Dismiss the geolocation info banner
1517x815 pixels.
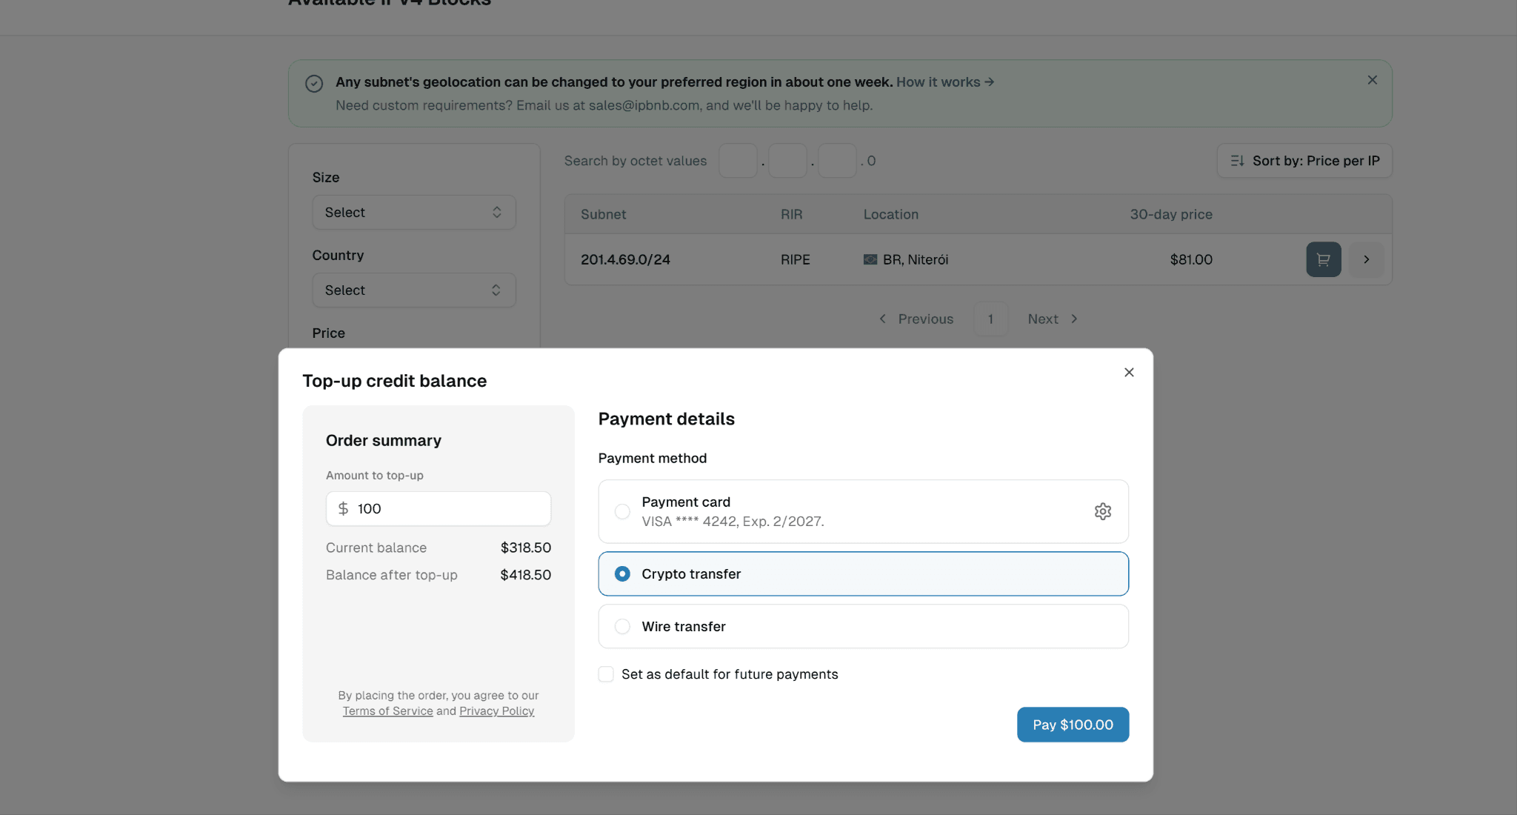(1373, 80)
